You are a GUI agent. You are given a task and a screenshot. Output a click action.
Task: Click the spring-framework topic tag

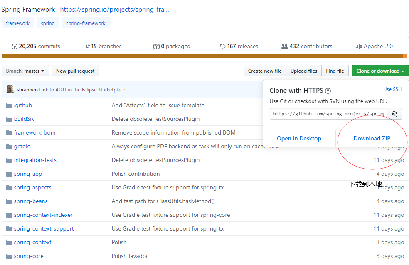coord(86,23)
